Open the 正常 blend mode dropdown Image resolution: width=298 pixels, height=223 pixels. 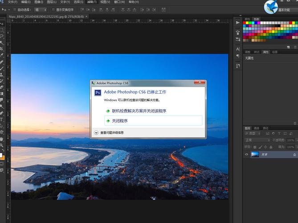[x=257, y=140]
